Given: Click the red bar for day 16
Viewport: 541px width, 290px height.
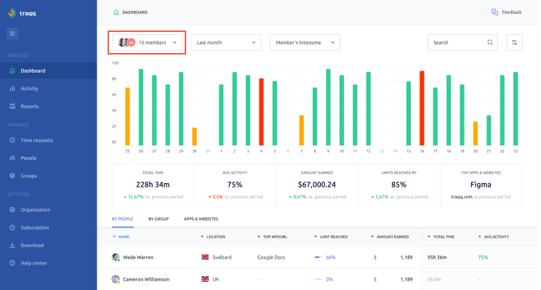Looking at the screenshot, I should click(422, 108).
